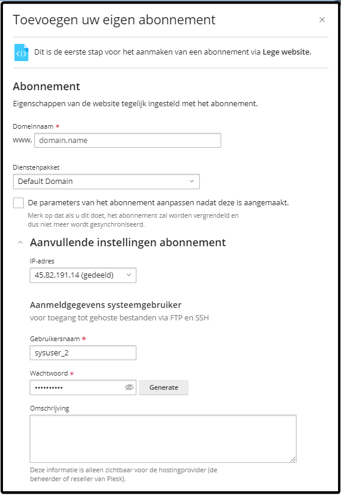
Task: Click the Generate password button
Action: [164, 387]
